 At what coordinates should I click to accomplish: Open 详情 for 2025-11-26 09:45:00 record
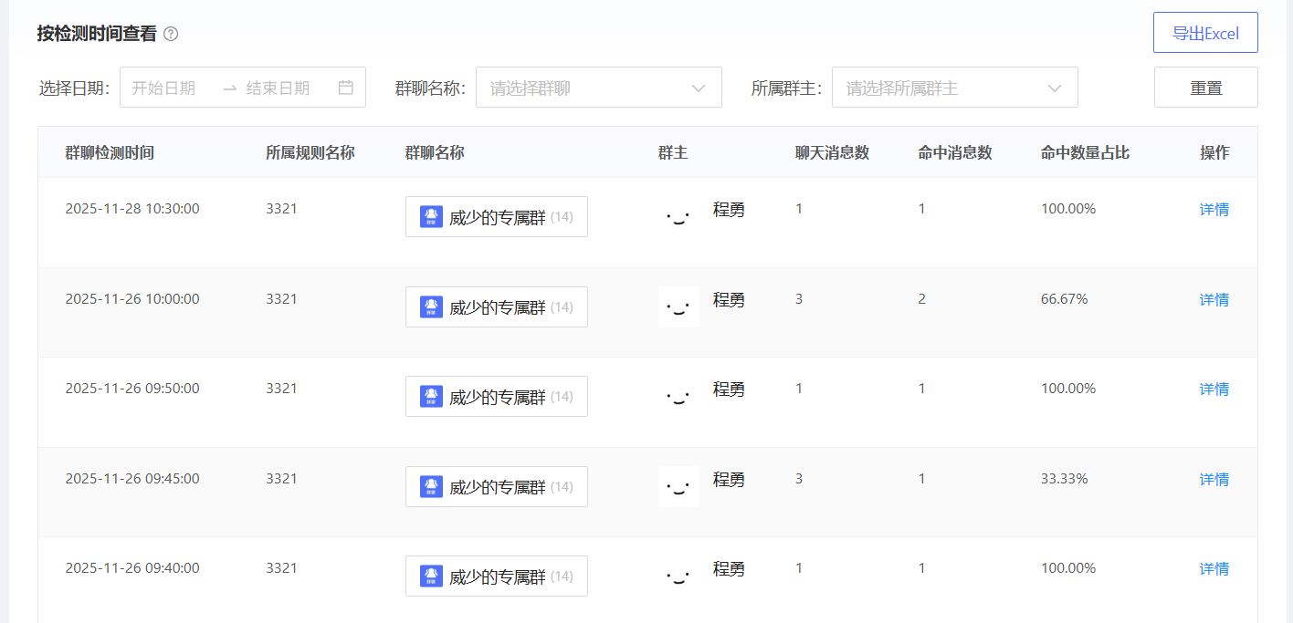point(1214,479)
